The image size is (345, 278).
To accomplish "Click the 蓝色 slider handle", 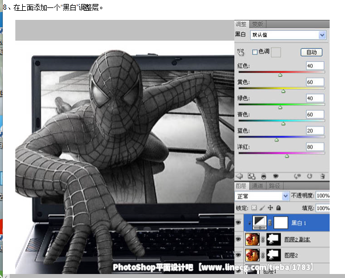I will pyautogui.click(x=277, y=140).
